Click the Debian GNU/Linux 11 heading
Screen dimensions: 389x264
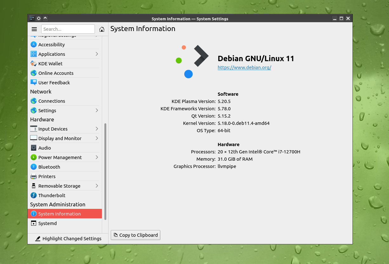click(x=256, y=58)
